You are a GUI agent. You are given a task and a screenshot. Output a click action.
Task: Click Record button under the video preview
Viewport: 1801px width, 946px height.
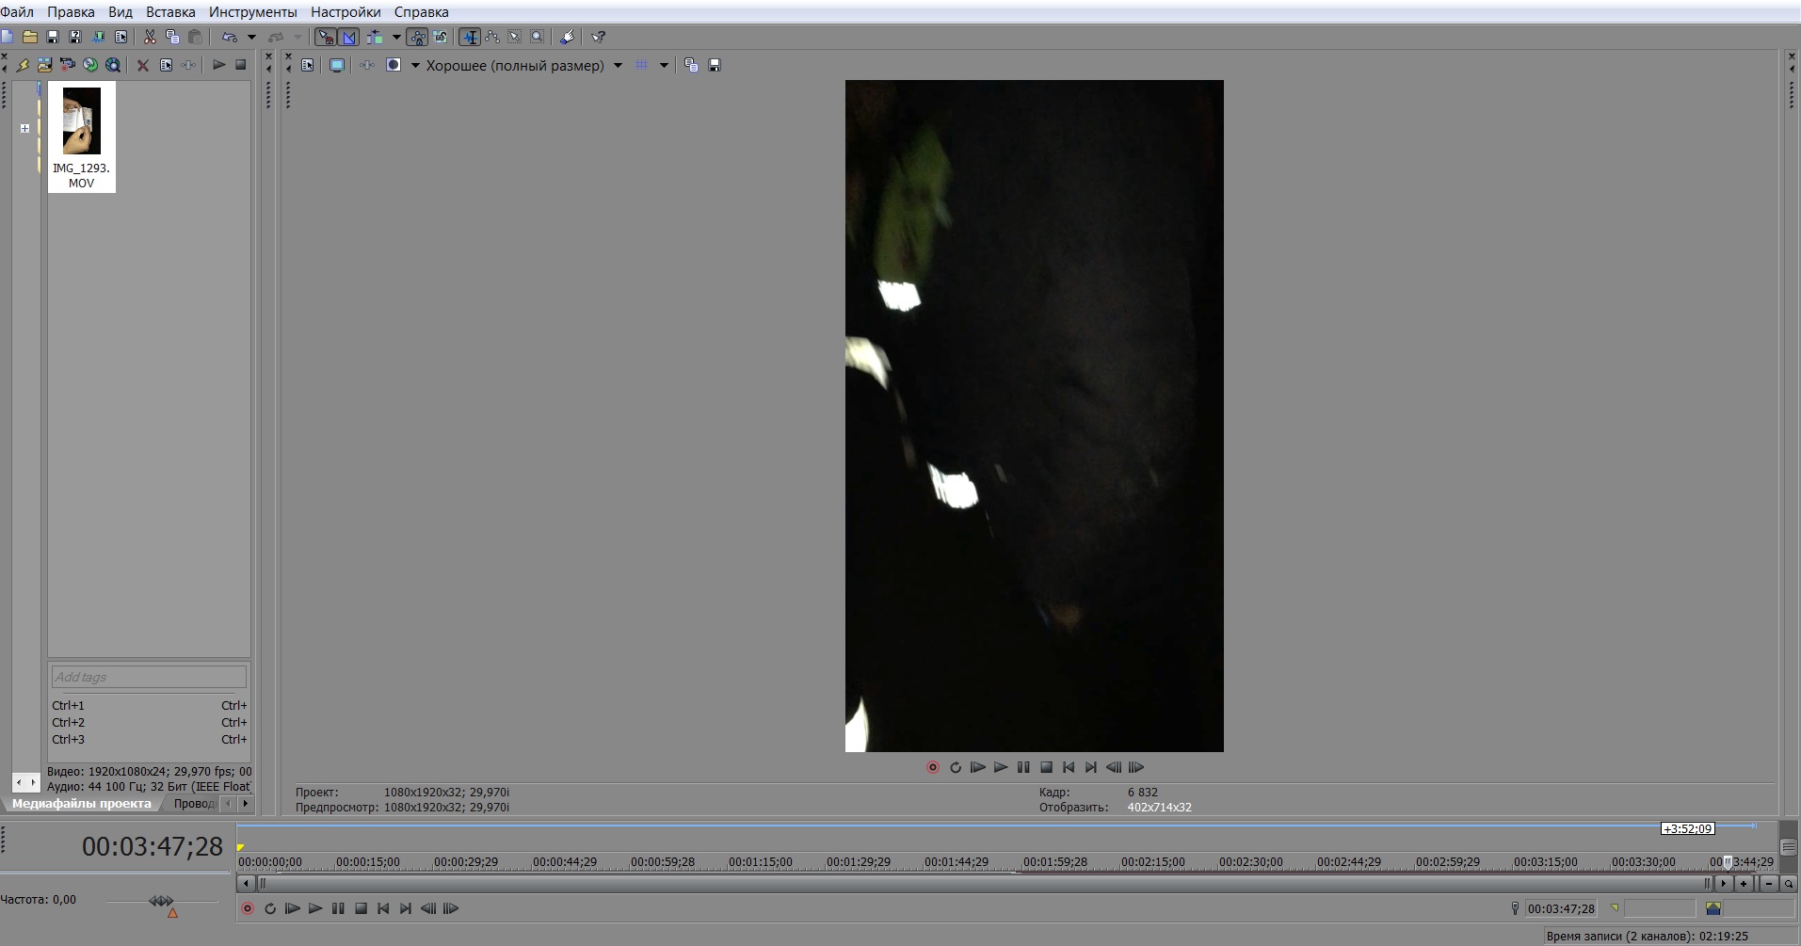tap(933, 767)
